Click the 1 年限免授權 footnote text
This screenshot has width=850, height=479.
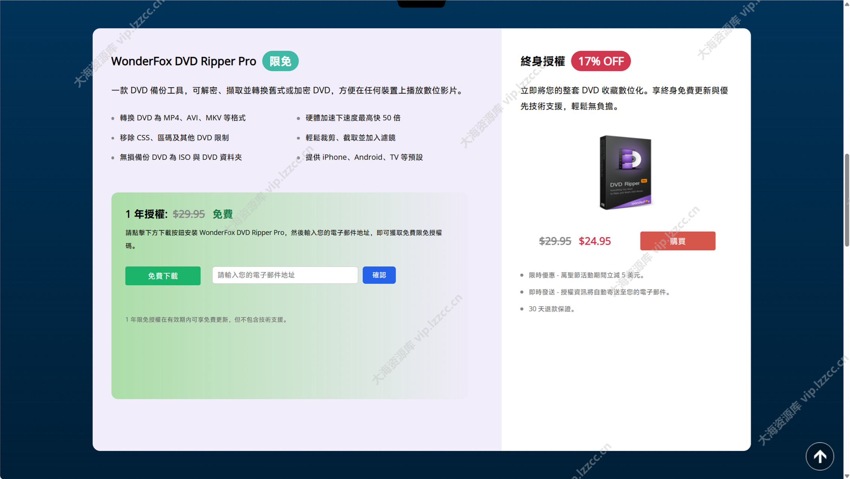207,320
